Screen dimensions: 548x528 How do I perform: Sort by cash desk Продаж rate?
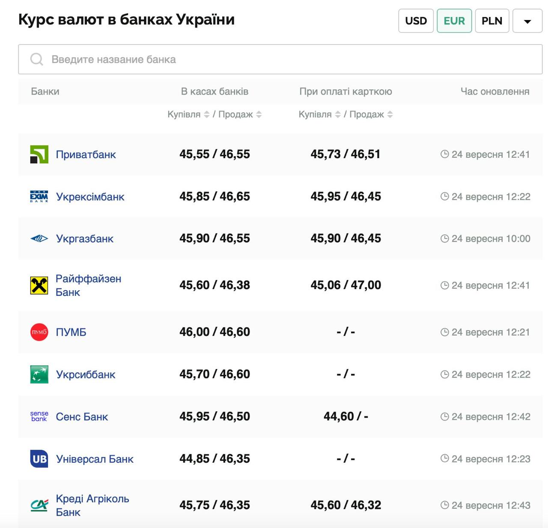(x=259, y=115)
